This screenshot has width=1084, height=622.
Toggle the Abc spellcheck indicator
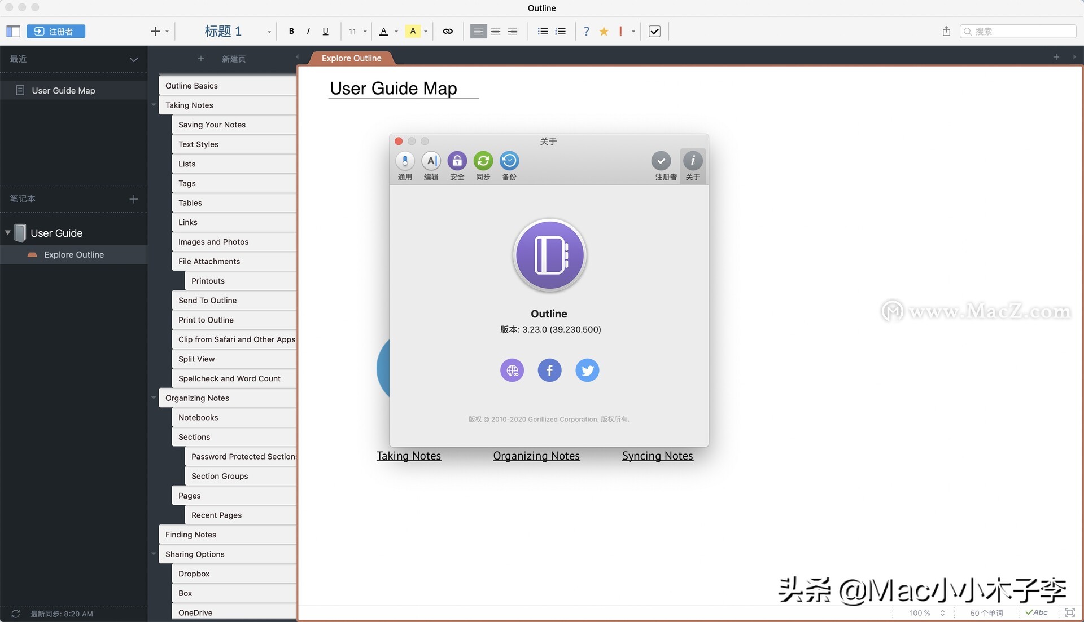(x=1037, y=612)
